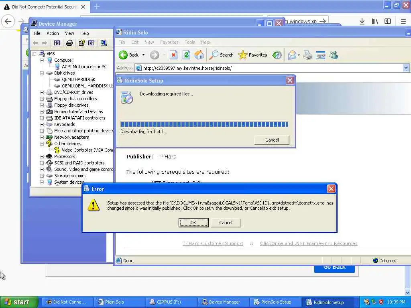Select Video Controller device entry

click(87, 150)
